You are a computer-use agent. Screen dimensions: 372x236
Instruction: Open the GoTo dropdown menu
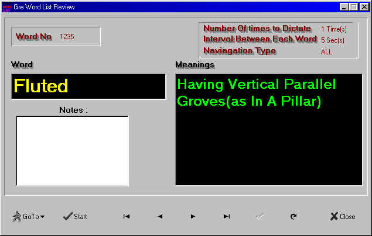pos(28,216)
